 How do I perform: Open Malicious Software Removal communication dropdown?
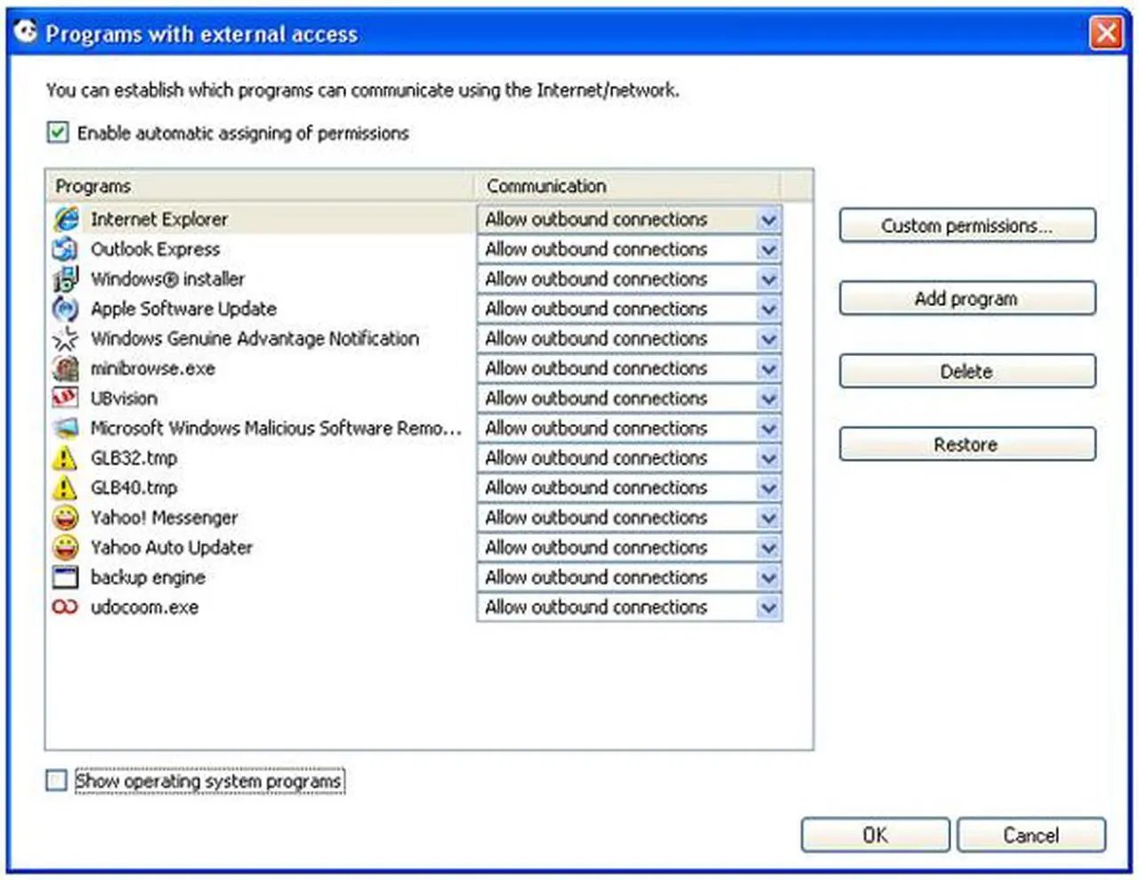pyautogui.click(x=769, y=428)
